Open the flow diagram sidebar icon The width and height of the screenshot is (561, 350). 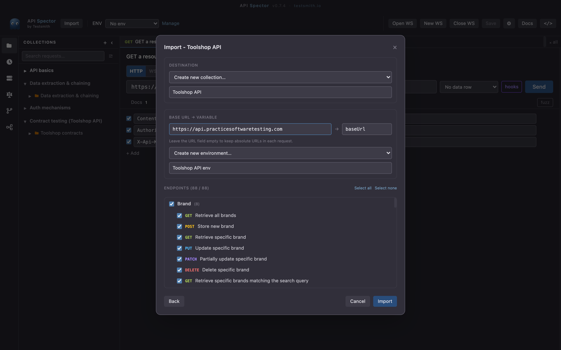click(x=9, y=127)
